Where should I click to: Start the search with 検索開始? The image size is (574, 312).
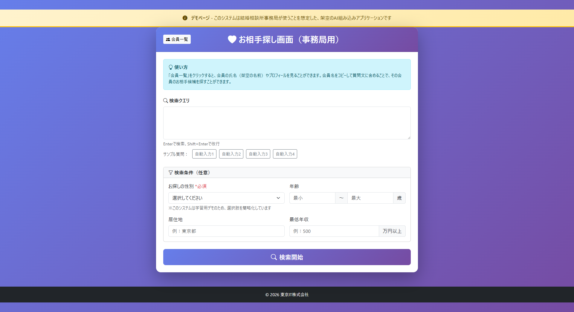point(287,257)
